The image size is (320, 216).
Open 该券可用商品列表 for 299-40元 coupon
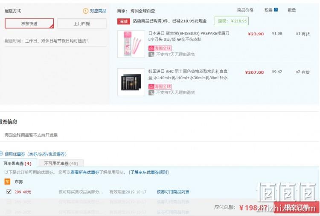(173, 192)
